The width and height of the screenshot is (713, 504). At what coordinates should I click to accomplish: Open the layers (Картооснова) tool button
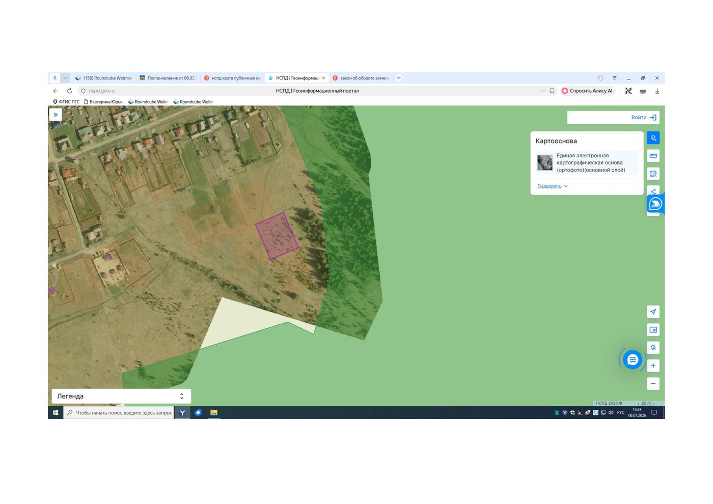pos(653,138)
